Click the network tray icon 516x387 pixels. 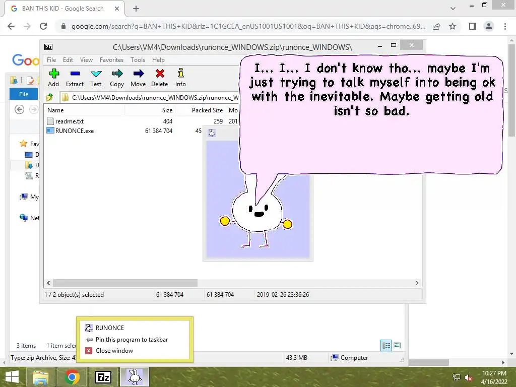456,377
